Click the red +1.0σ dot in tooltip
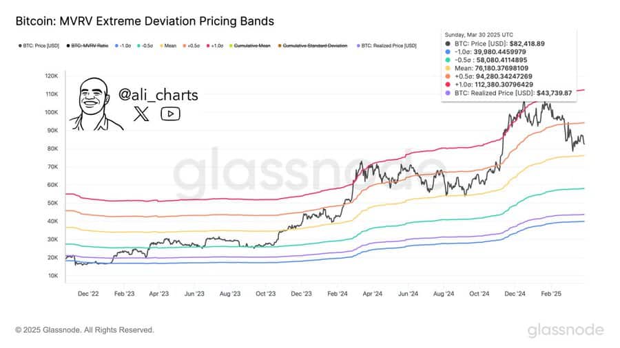The width and height of the screenshot is (620, 348). coord(448,85)
